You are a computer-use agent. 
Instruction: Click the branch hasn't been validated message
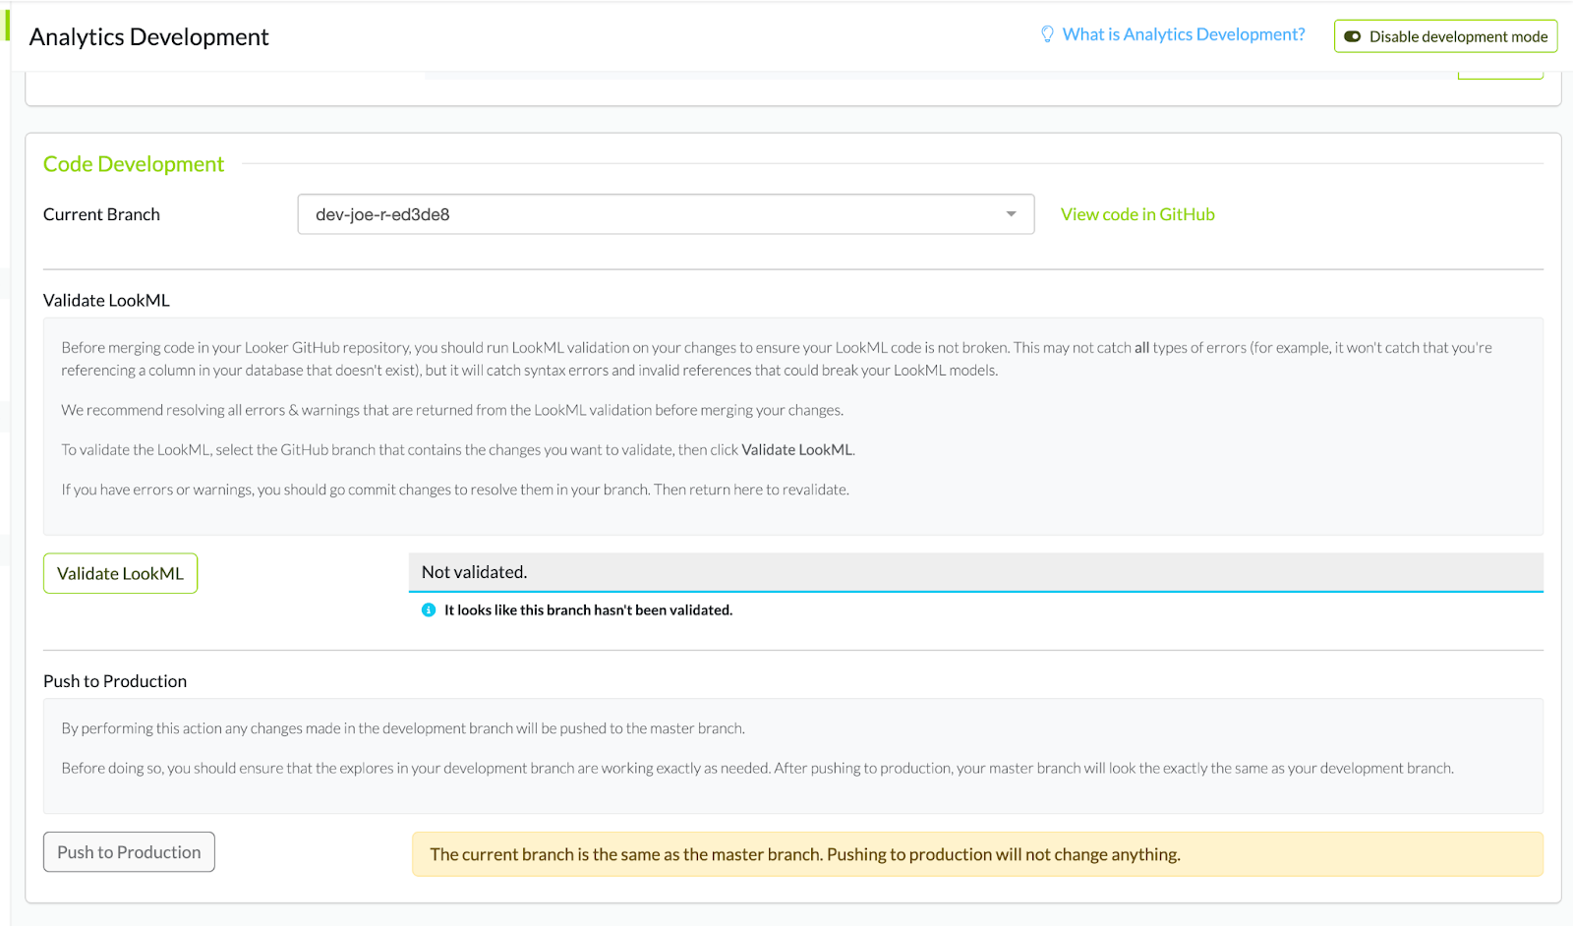click(588, 610)
